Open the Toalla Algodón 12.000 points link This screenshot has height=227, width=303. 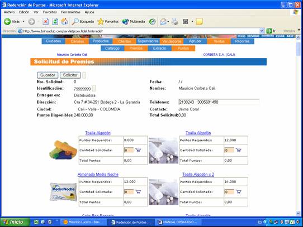198,133
